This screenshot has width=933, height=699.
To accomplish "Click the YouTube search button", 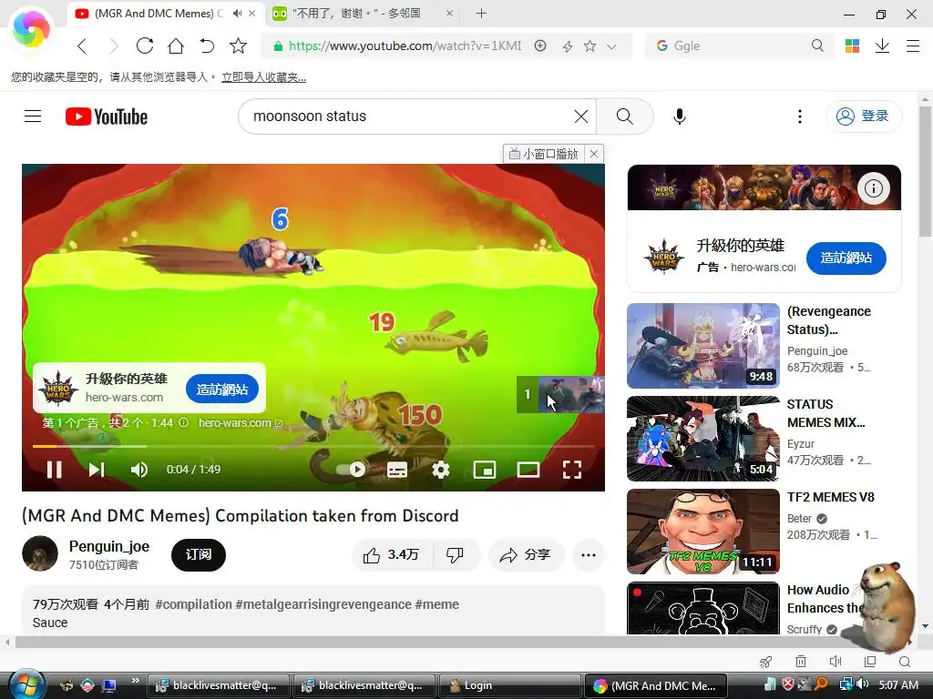I will pos(625,116).
